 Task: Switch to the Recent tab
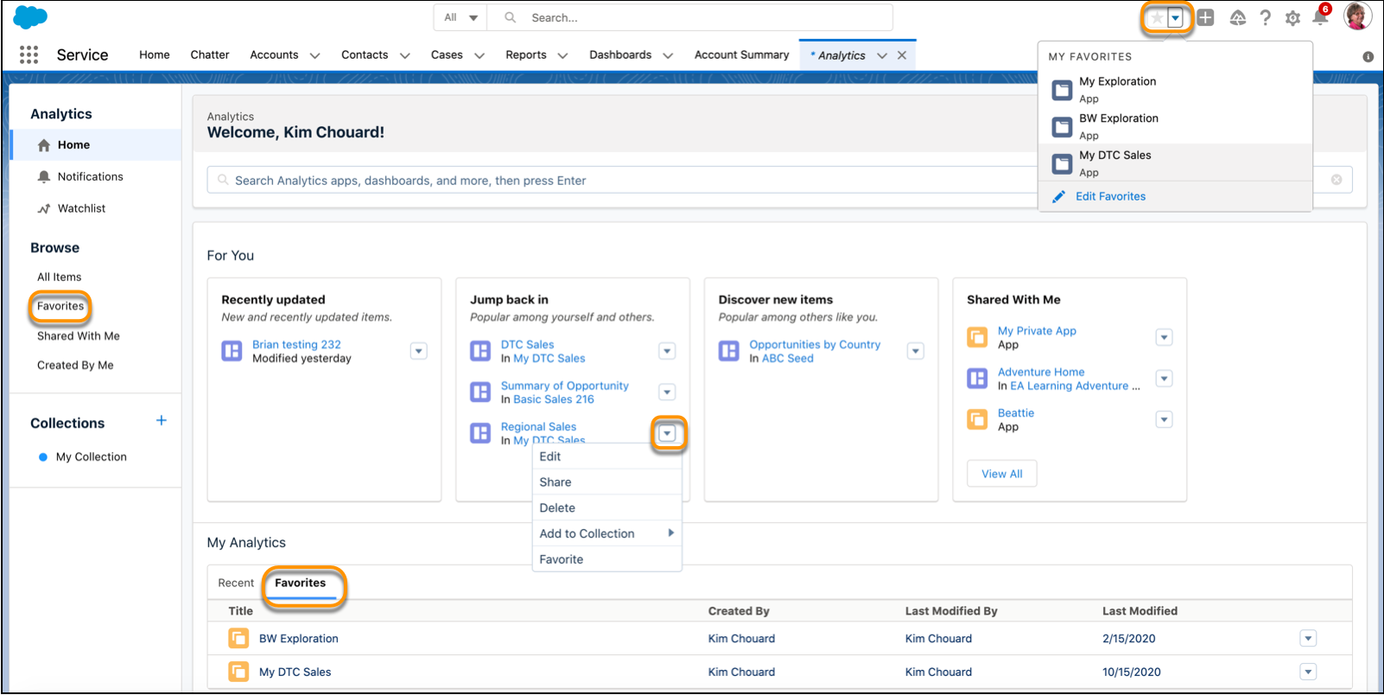coord(236,583)
